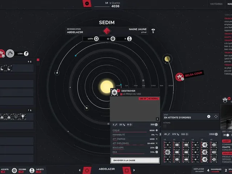Viewport: 232px width, 174px height.
Task: Click the credits icon beside 500
Action: click(x=156, y=125)
